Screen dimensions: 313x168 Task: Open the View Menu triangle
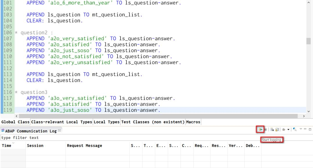(301, 129)
